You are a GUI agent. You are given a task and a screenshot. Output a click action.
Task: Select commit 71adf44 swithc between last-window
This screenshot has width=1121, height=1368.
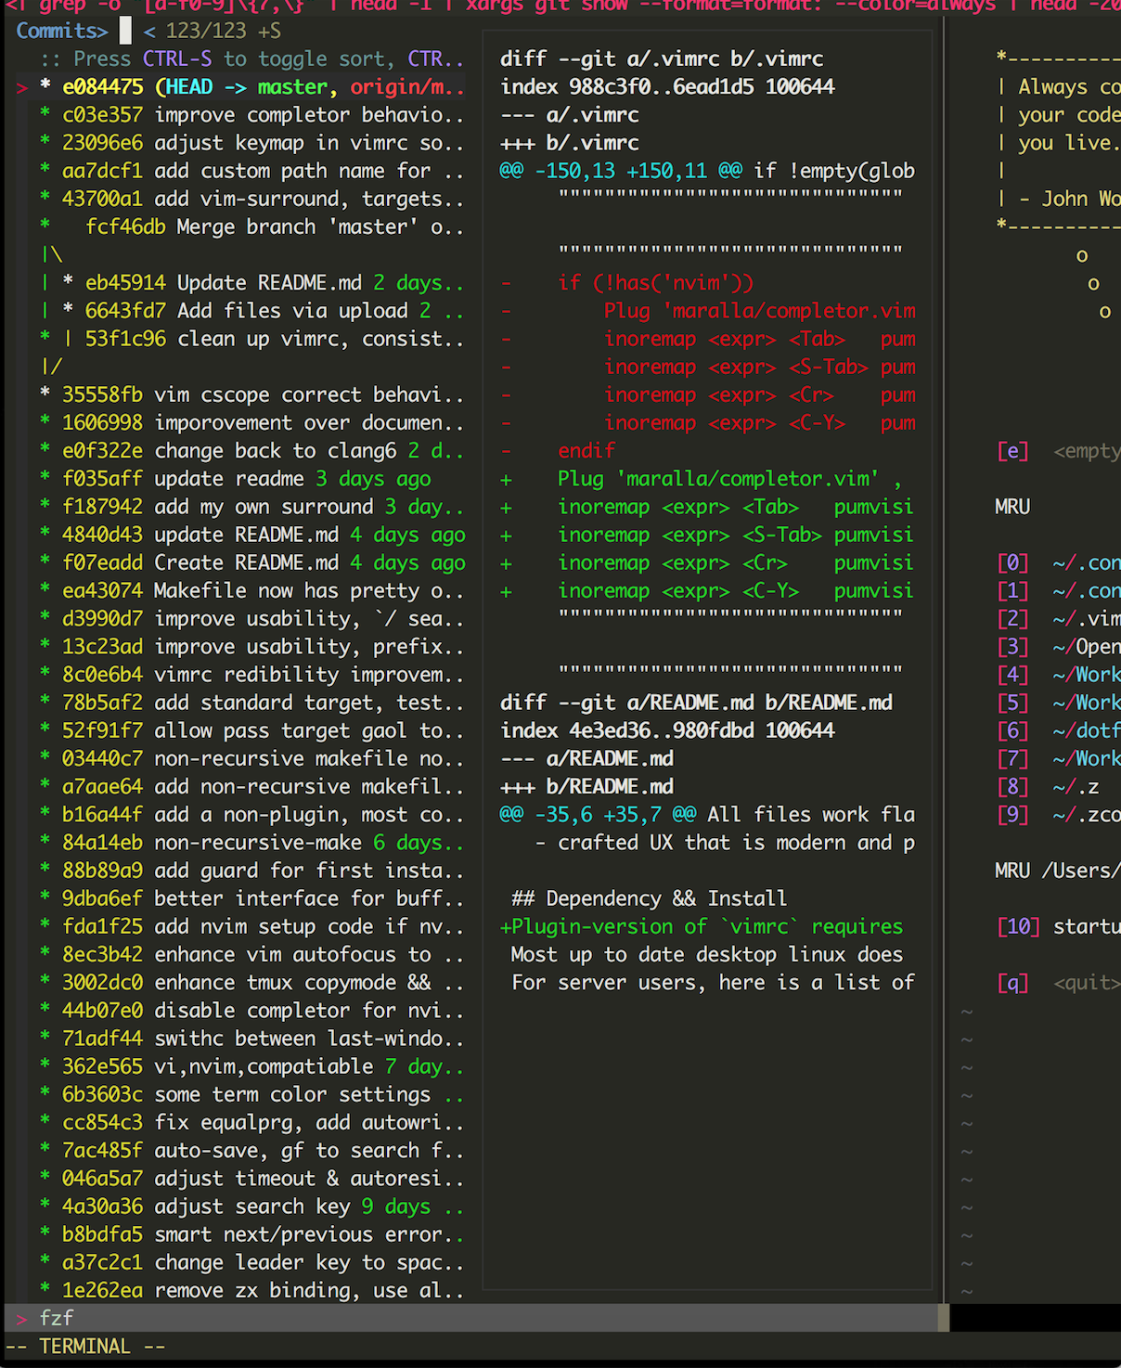pos(251,1039)
